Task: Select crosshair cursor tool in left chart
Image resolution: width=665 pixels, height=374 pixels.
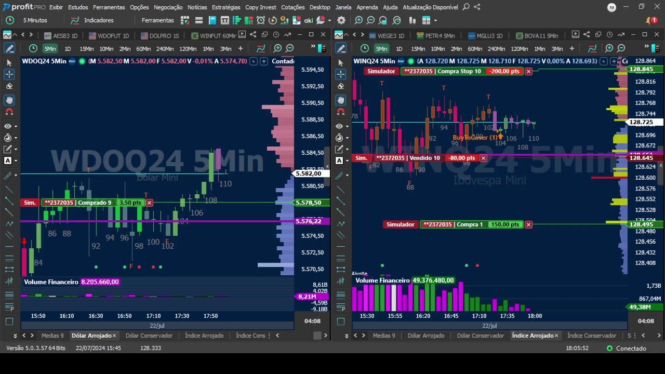Action: (x=9, y=74)
